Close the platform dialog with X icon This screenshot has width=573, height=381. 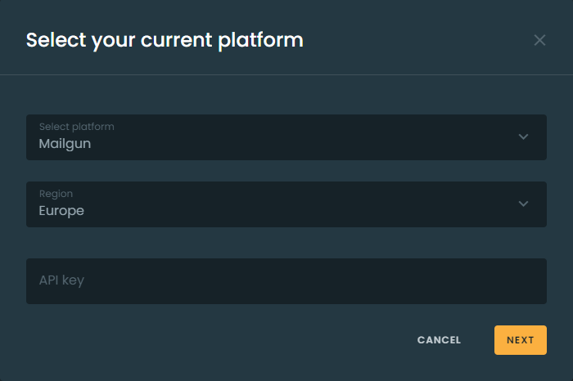coord(539,40)
